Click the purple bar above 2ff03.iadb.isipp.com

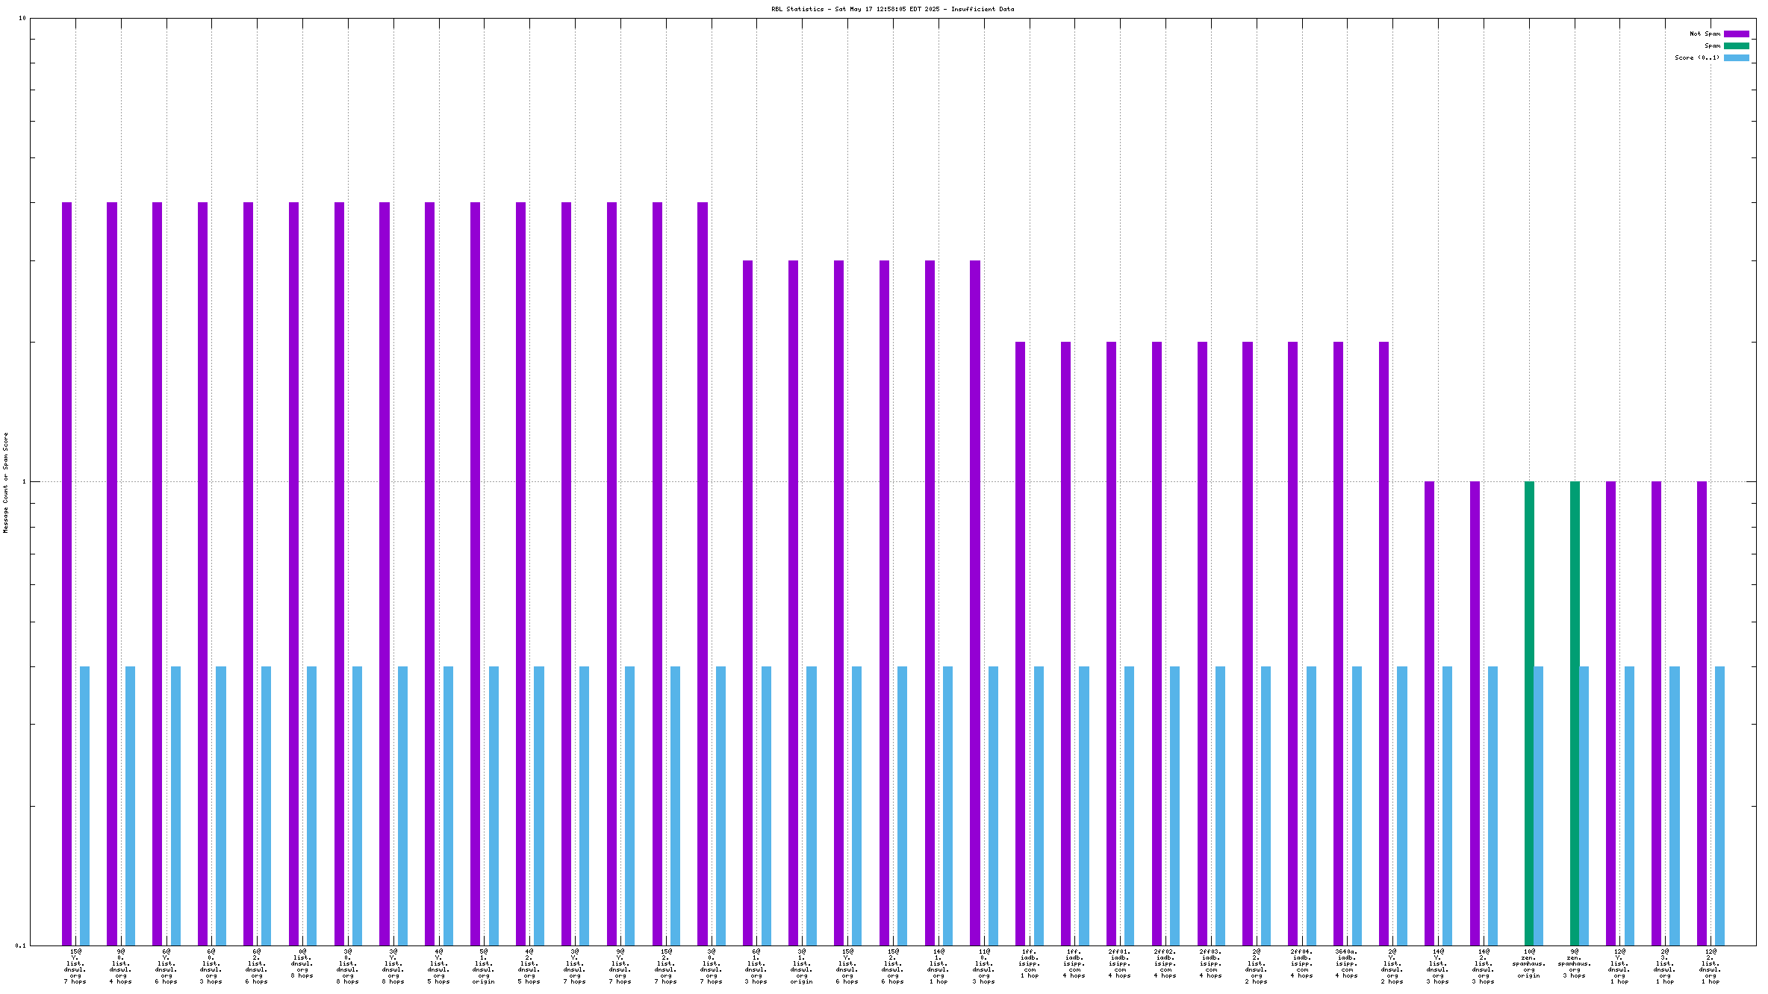coord(1202,642)
